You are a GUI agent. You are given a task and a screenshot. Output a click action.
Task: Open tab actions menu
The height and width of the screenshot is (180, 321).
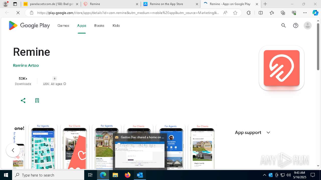click(15, 4)
